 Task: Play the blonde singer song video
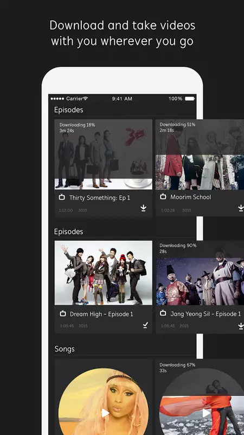point(105,413)
